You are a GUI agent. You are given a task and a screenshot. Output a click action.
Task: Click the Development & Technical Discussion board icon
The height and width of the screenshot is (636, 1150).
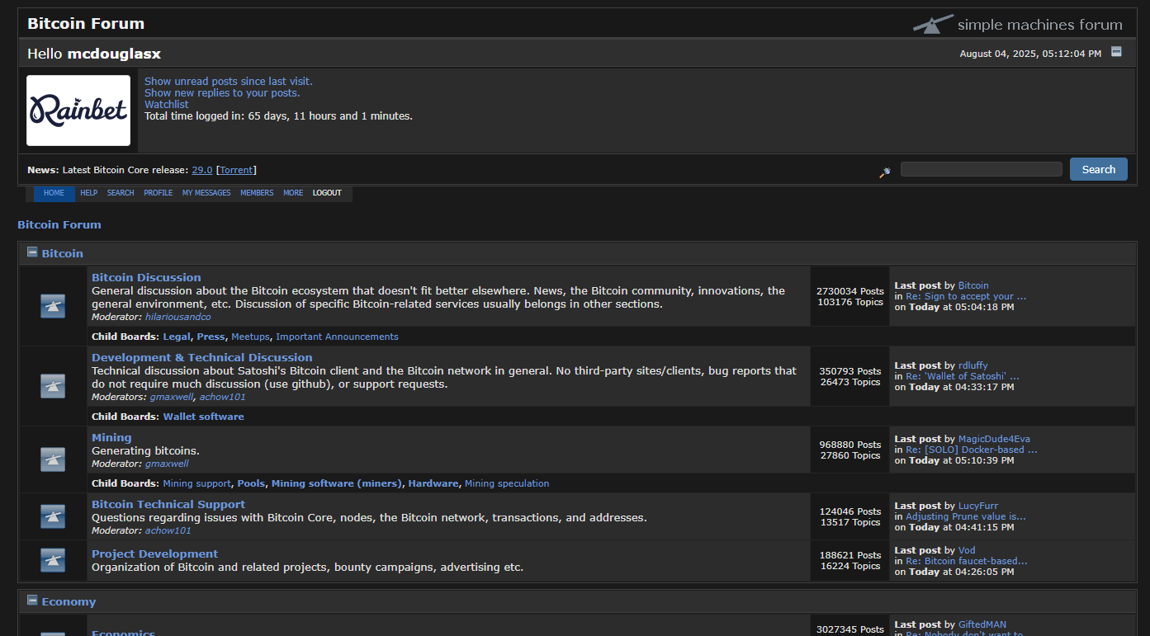pyautogui.click(x=53, y=386)
